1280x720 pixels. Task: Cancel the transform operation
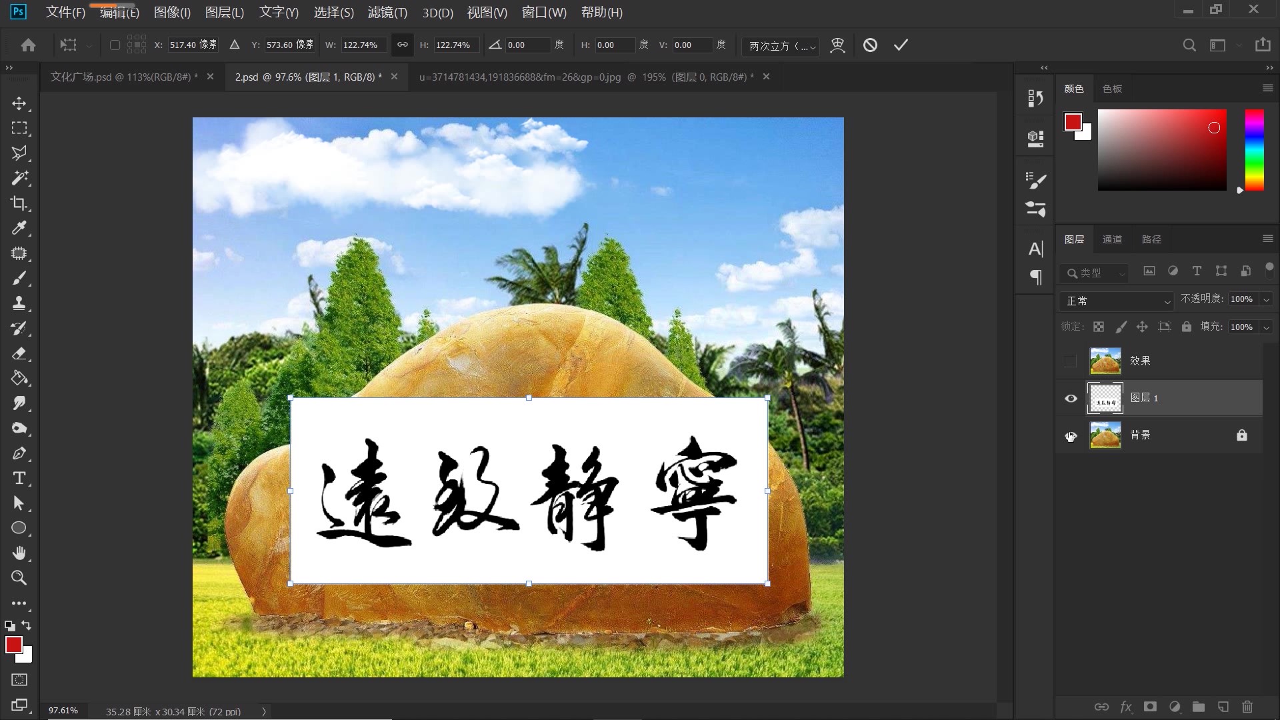[871, 45]
